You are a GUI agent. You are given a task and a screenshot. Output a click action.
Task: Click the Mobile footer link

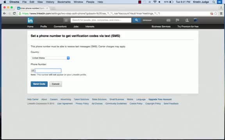(x=130, y=99)
